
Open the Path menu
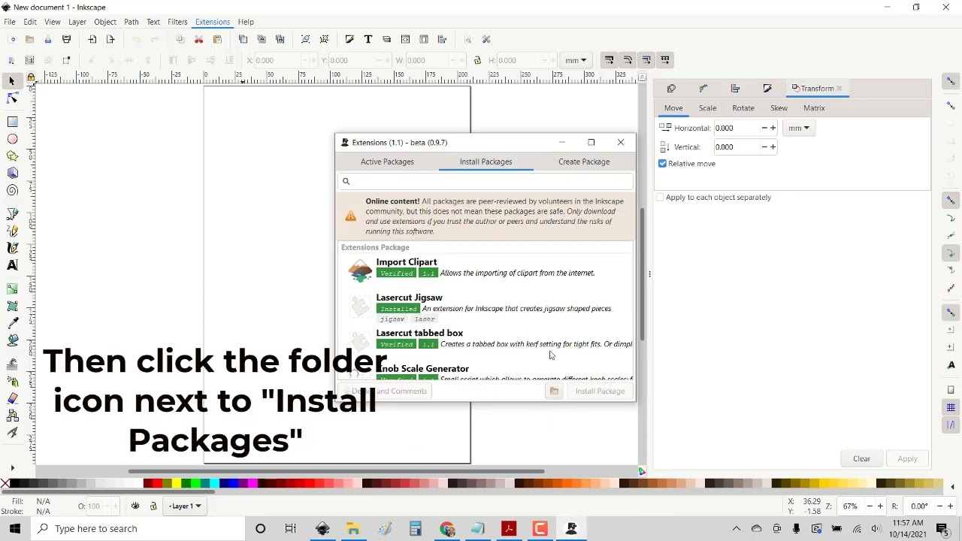click(132, 22)
